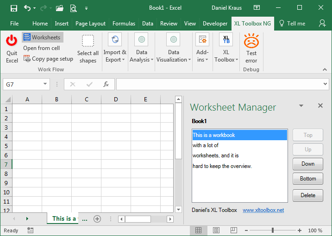
Task: Click the Open folder icon
Action: pos(59,8)
